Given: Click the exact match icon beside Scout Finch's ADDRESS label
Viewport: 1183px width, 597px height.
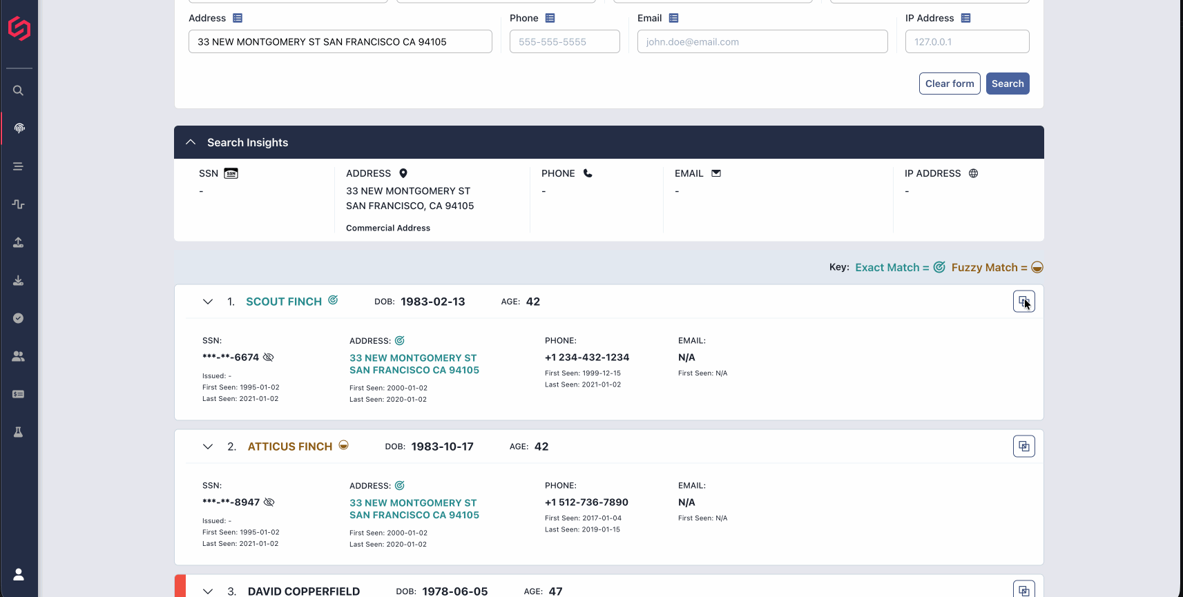Looking at the screenshot, I should [x=400, y=340].
